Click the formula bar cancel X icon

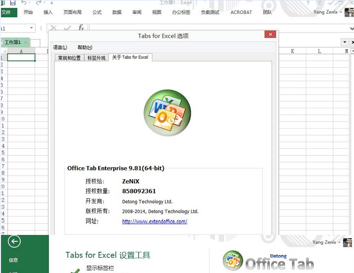click(53, 28)
